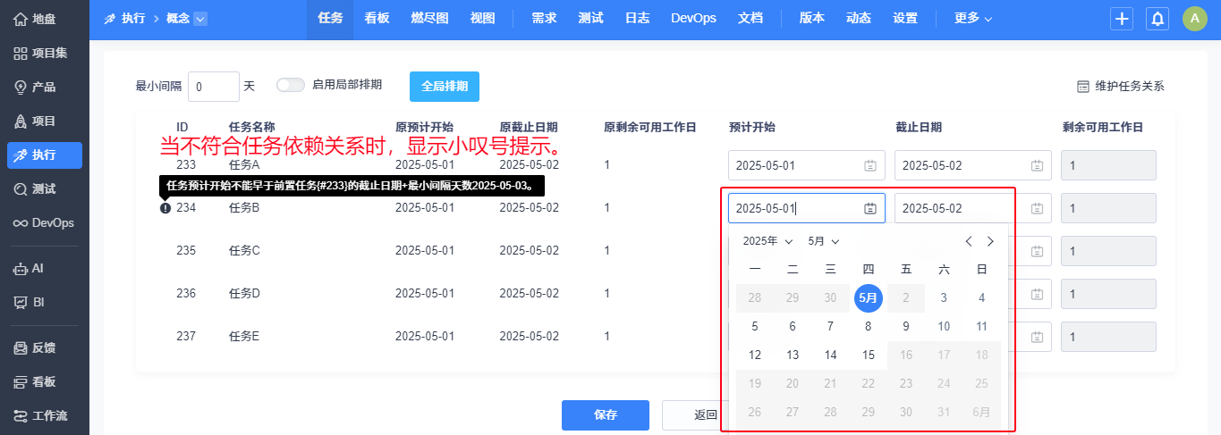The height and width of the screenshot is (435, 1221).
Task: Click the warning exclamation icon for task 234
Action: coord(165,208)
